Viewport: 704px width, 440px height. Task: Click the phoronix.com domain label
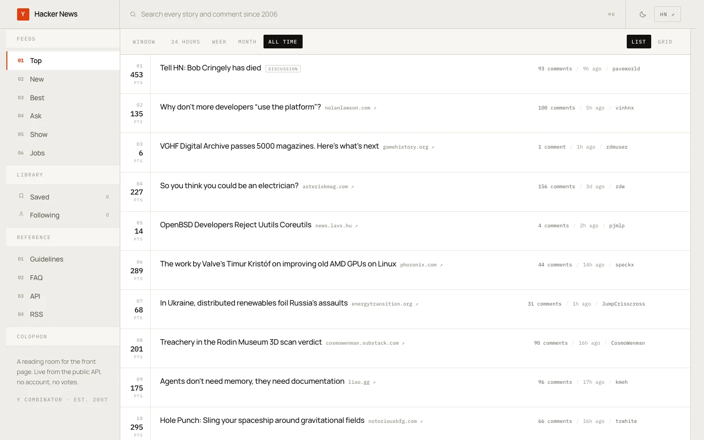418,265
